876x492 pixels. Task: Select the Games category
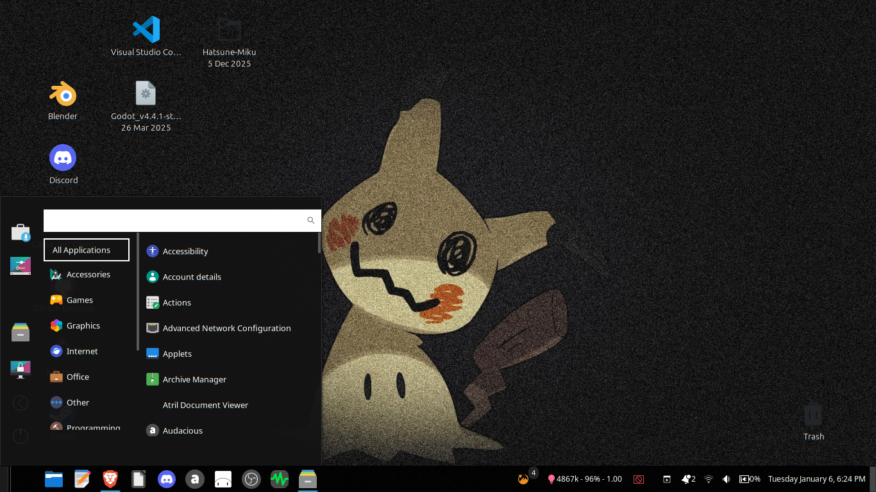pyautogui.click(x=80, y=300)
